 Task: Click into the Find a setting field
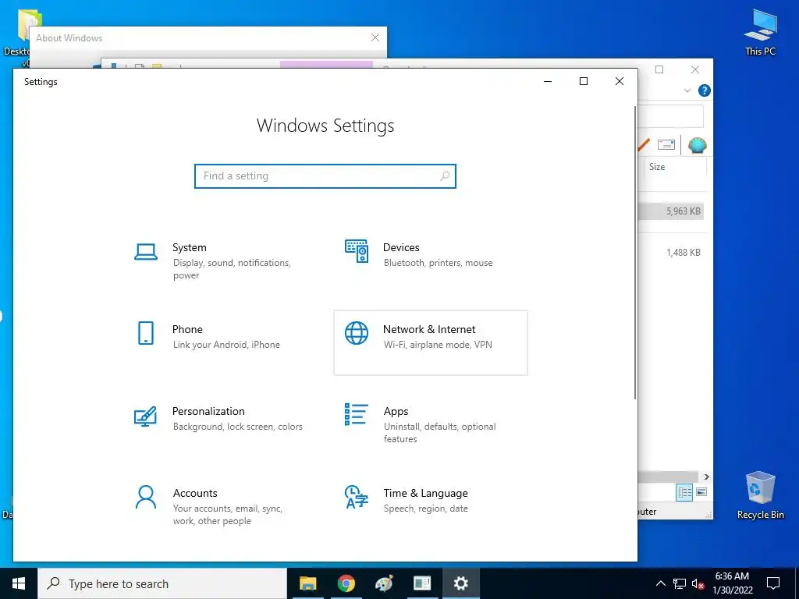tap(325, 175)
